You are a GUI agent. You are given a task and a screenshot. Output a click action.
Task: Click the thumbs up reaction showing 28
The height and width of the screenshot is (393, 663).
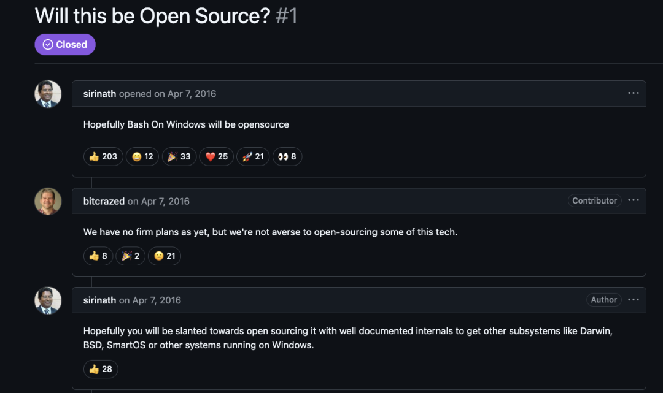101,369
